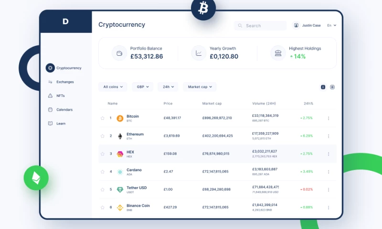Click the Cardano coin logo
Screen dimensions: 382x229
click(x=120, y=172)
